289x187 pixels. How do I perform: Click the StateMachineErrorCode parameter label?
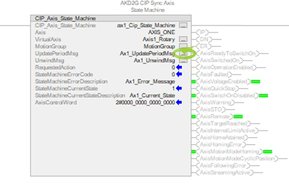pyautogui.click(x=64, y=74)
